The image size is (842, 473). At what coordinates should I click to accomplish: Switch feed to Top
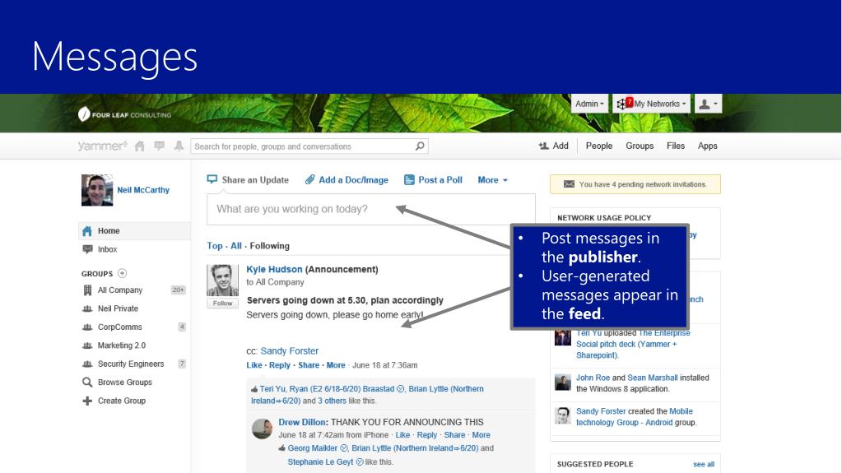pos(214,246)
